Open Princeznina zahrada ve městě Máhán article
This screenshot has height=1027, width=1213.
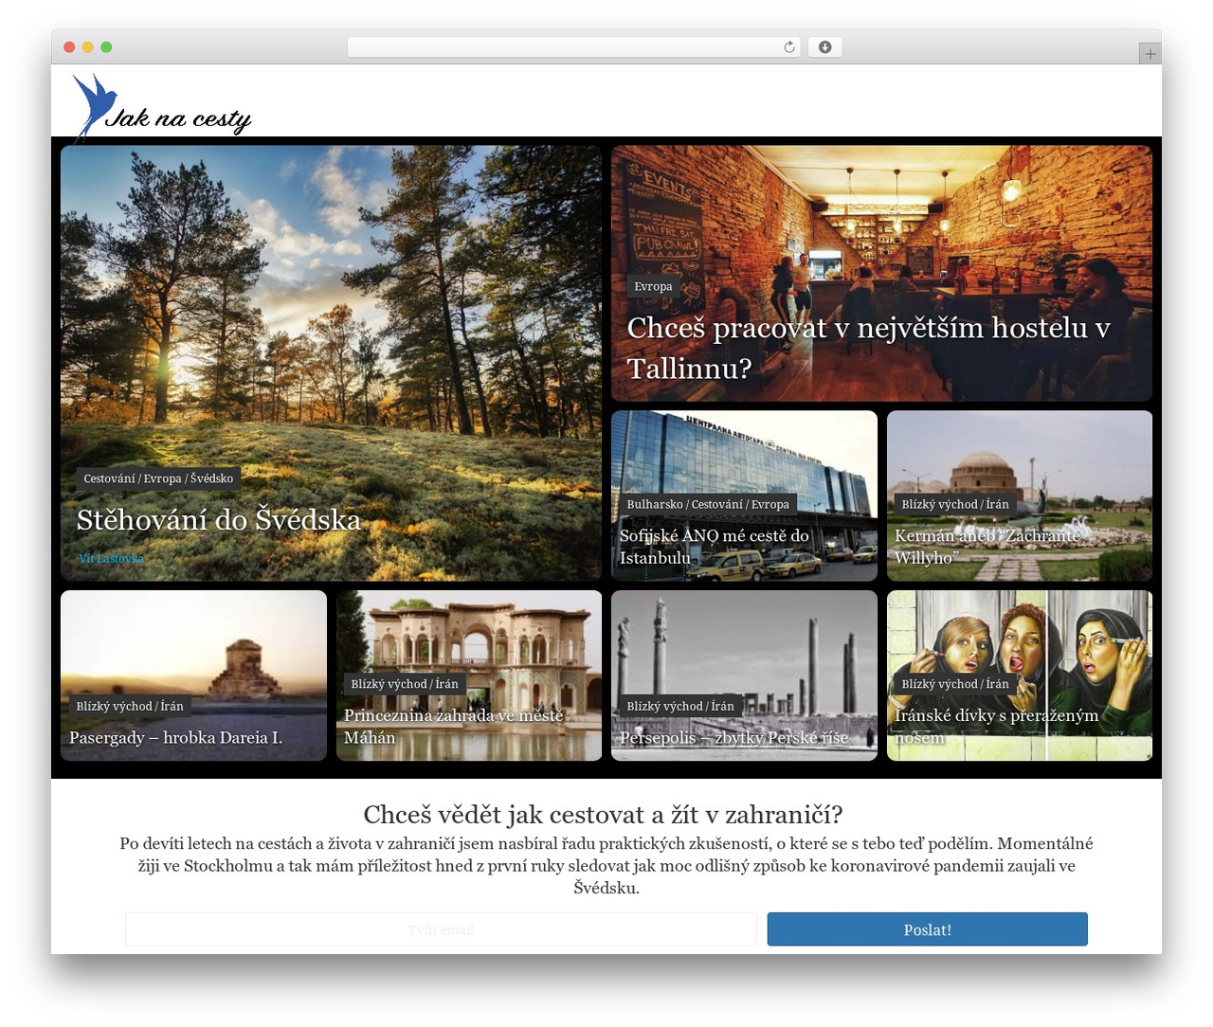[x=454, y=727]
